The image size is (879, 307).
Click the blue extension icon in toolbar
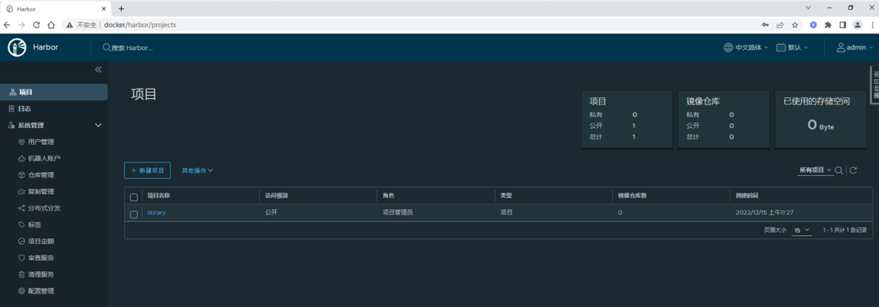813,25
